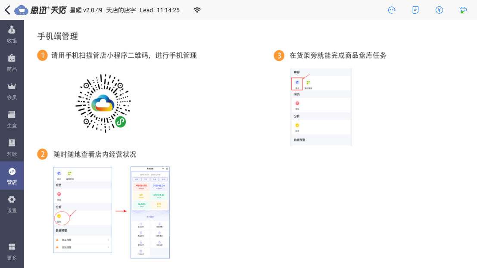Click the sales statistics phone screenshot

pos(150,212)
